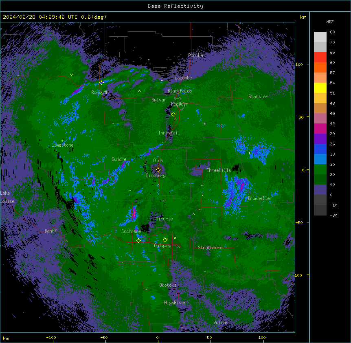Click the RedDeer city label
Viewport: 351px width, 343px height.
point(180,104)
